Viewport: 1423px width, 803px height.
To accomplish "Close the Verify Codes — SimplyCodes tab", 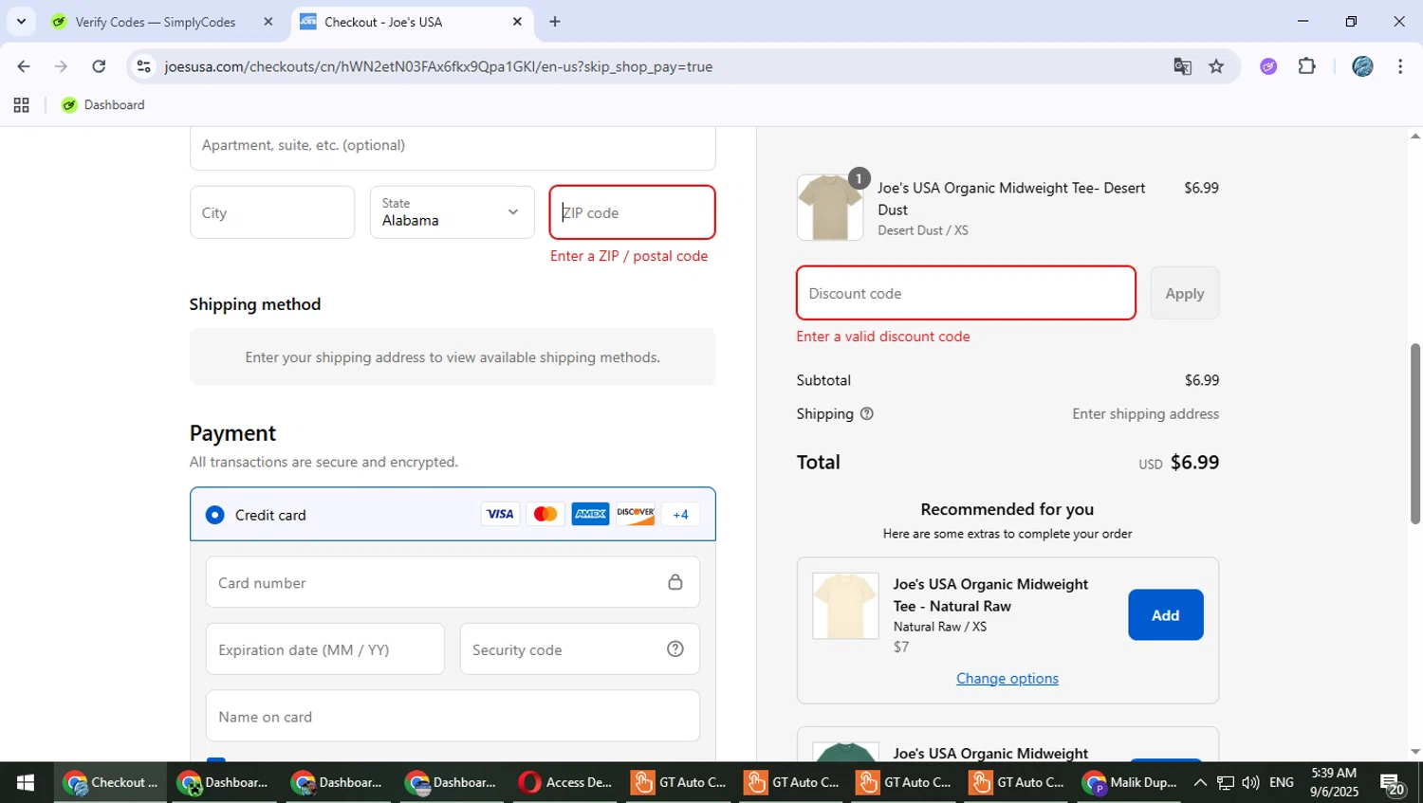I will [268, 21].
